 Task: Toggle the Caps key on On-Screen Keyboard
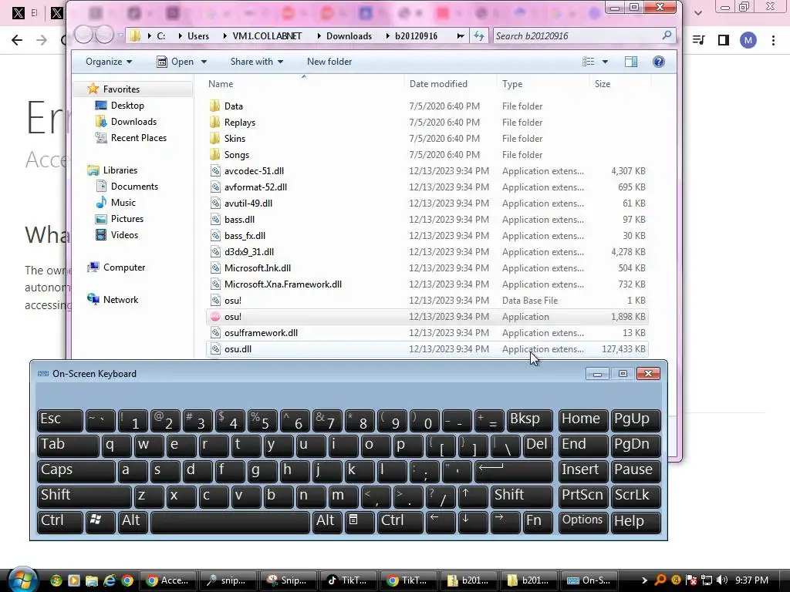(76, 471)
